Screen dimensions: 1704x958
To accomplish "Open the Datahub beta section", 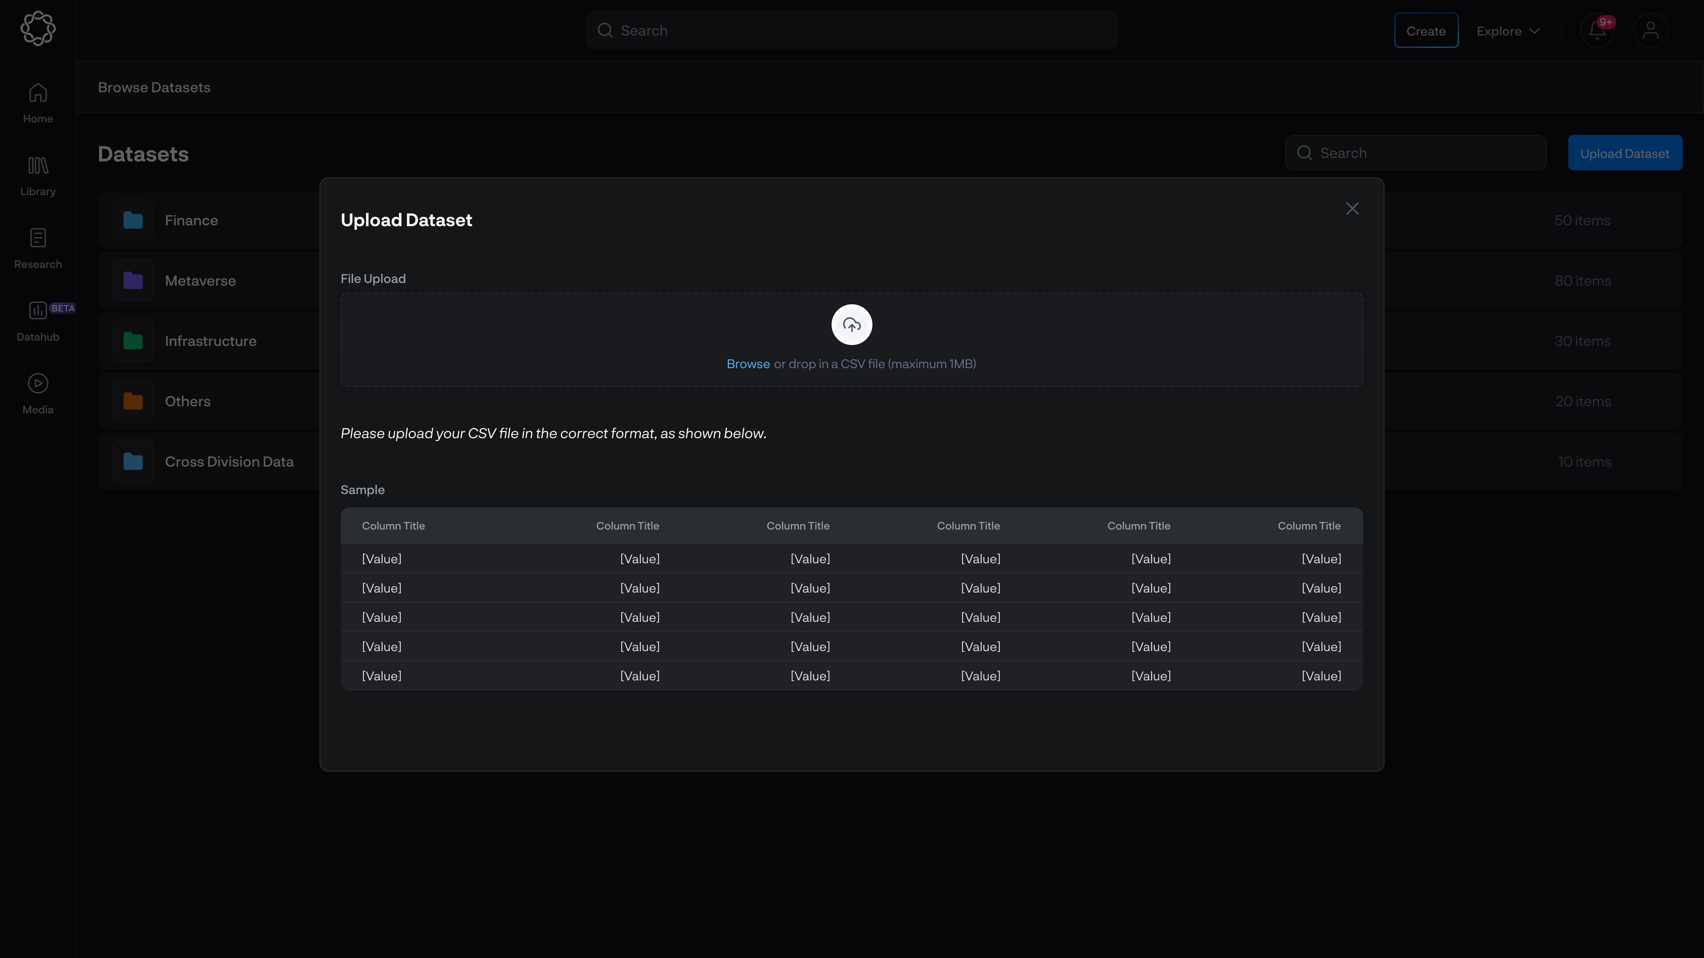I will 38,321.
